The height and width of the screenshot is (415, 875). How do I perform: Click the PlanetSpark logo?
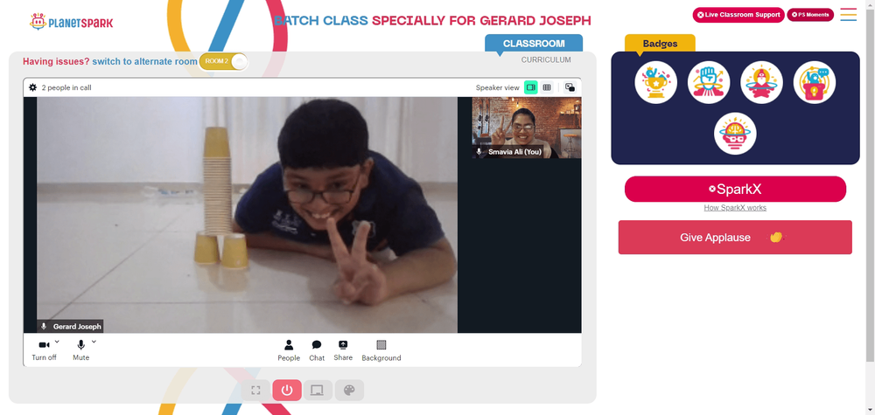(x=71, y=23)
